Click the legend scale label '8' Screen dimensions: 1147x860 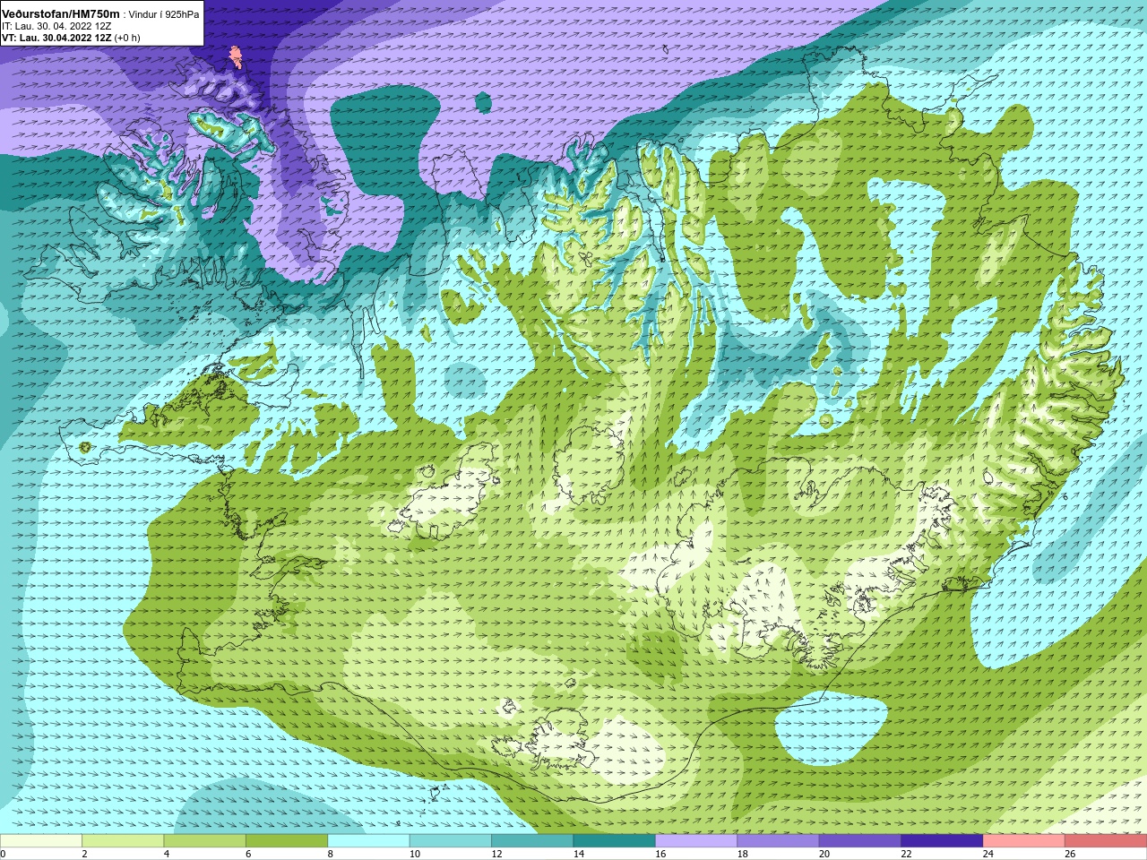point(331,855)
